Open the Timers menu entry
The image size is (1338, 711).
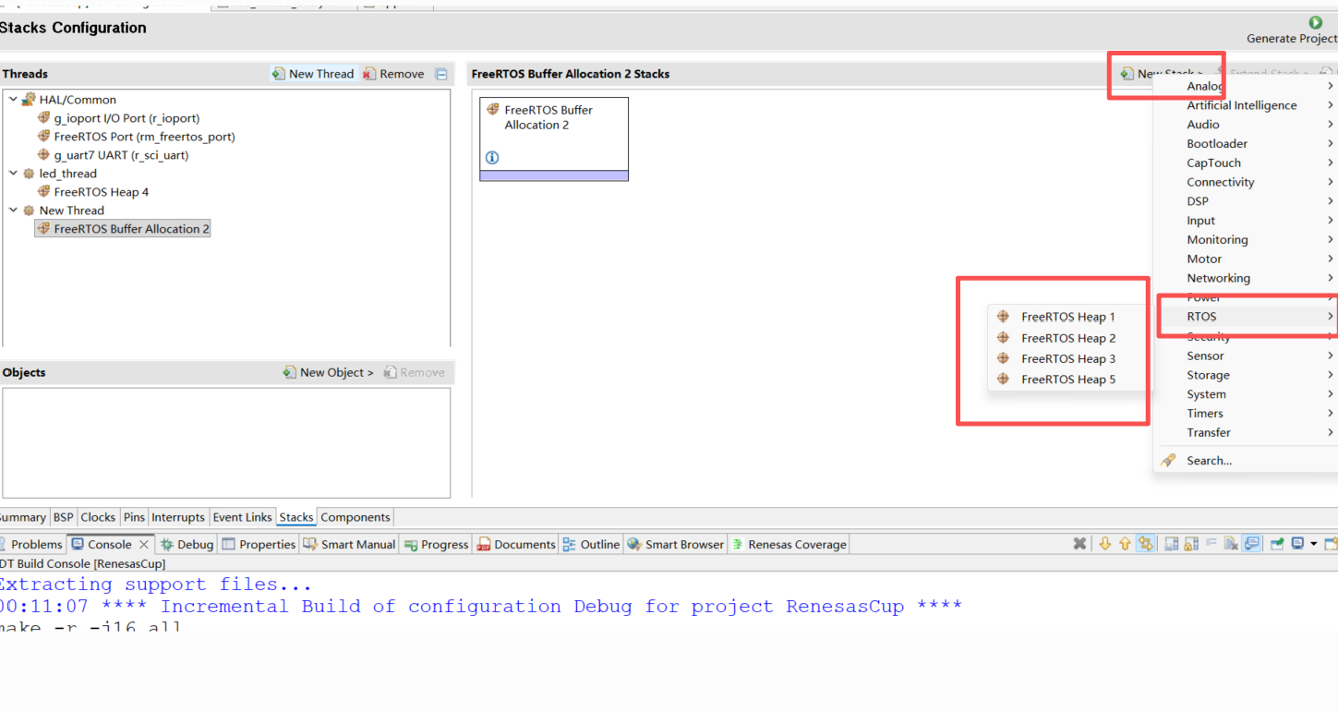point(1246,413)
